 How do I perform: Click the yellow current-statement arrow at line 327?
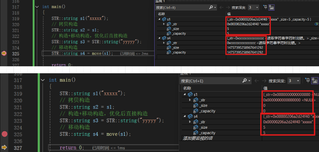[x=4, y=148]
